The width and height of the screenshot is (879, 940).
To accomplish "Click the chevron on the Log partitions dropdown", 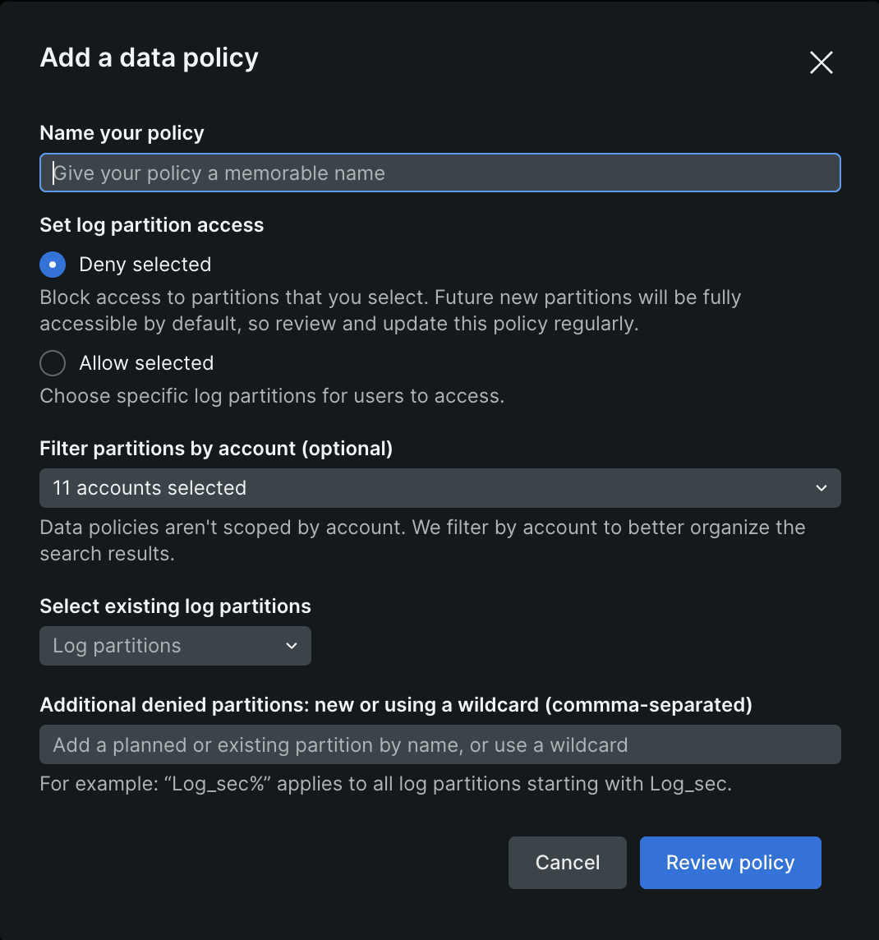I will [291, 646].
